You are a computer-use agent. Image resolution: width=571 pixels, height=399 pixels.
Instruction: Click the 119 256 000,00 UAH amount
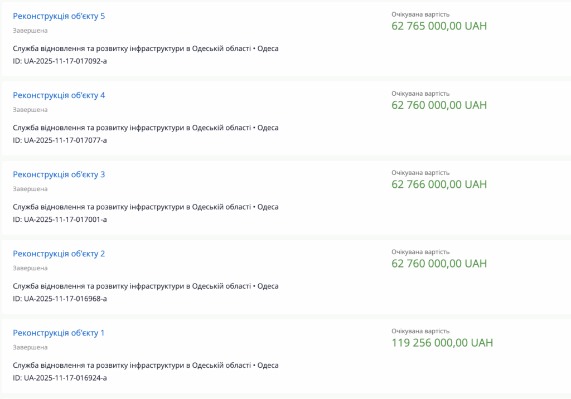[x=442, y=343]
